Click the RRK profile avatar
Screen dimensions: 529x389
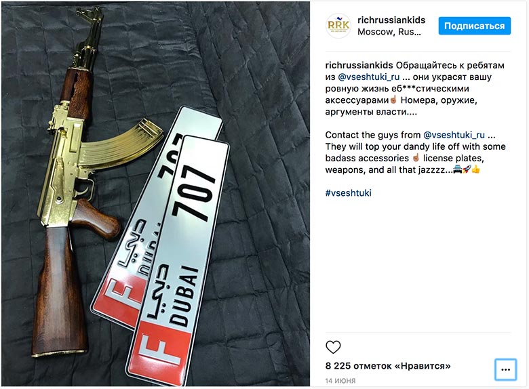pos(338,26)
